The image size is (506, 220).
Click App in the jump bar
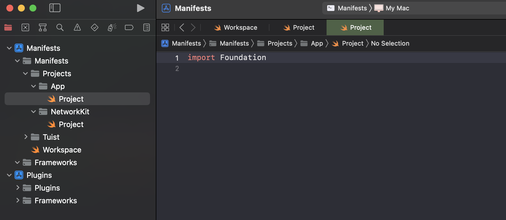(x=312, y=43)
